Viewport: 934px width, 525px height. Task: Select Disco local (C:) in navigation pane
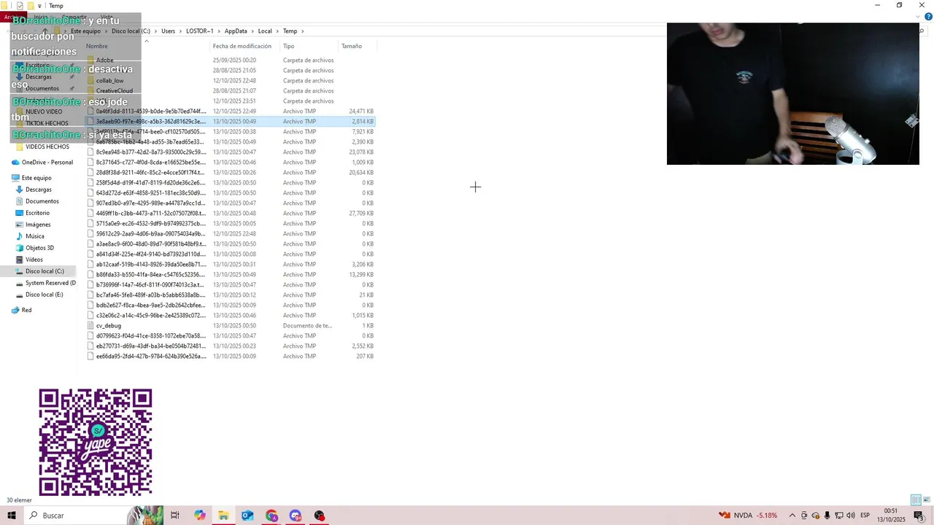(45, 271)
